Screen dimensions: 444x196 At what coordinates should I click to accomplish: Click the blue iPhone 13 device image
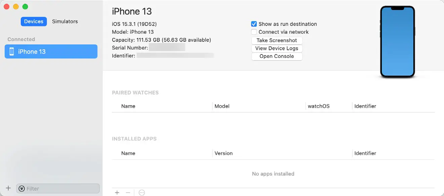click(x=397, y=42)
